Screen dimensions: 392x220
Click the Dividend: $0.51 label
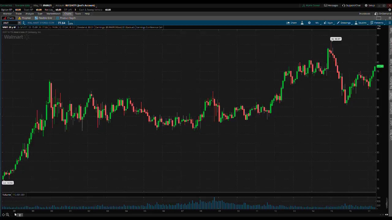pos(85,28)
